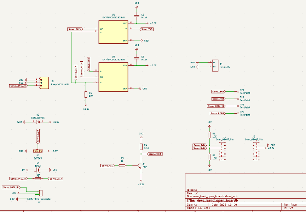The width and height of the screenshot is (306, 212).
Task: Select the R3 1k resistor symbol
Action: click(122, 165)
